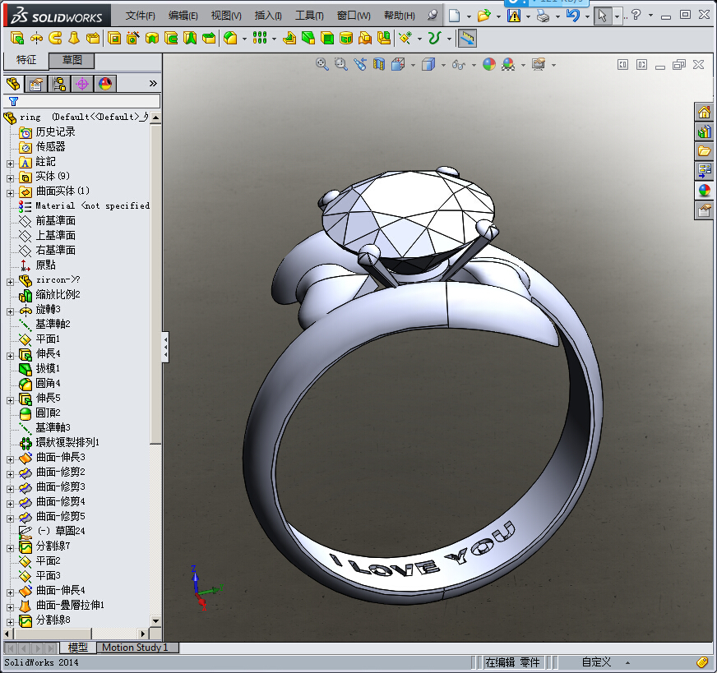Select the Linear Pattern tool
This screenshot has height=673, width=717.
260,39
